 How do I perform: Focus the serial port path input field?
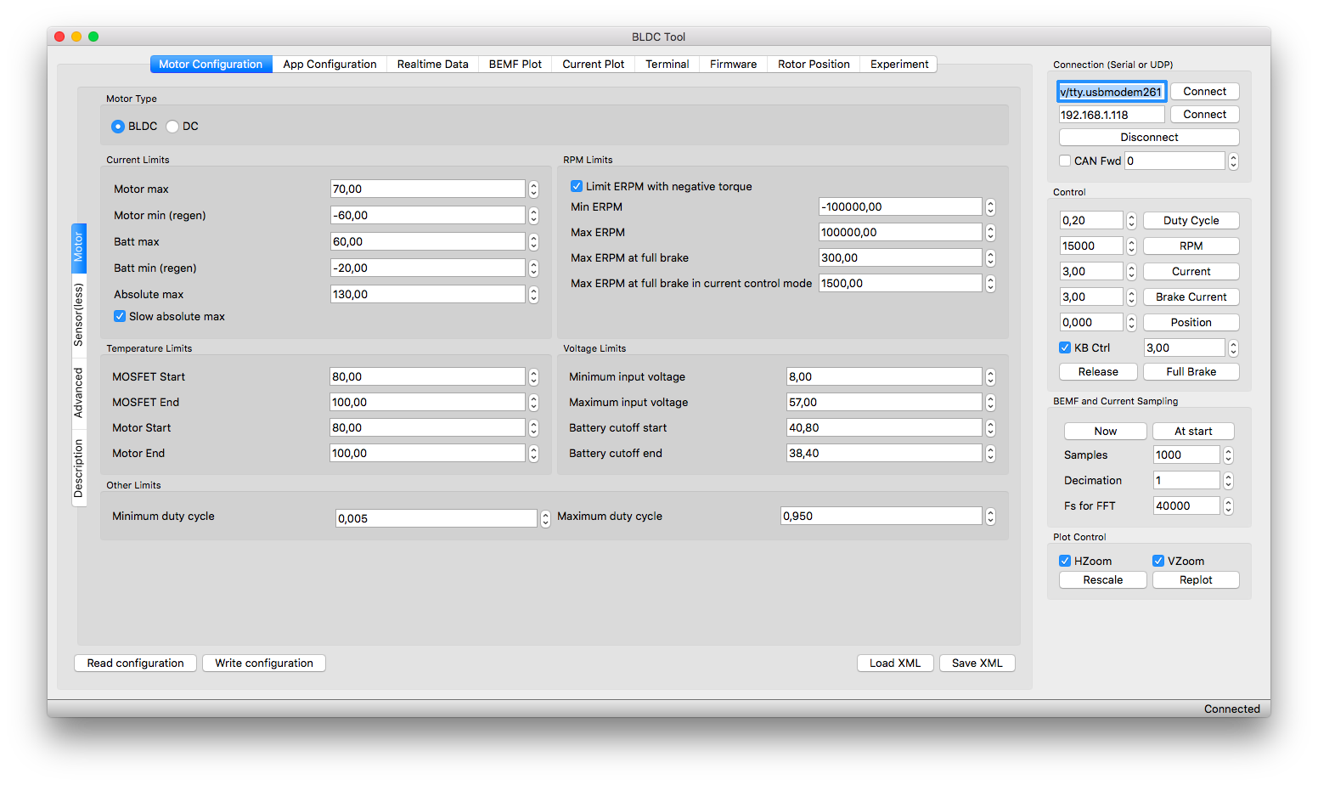coord(1112,92)
